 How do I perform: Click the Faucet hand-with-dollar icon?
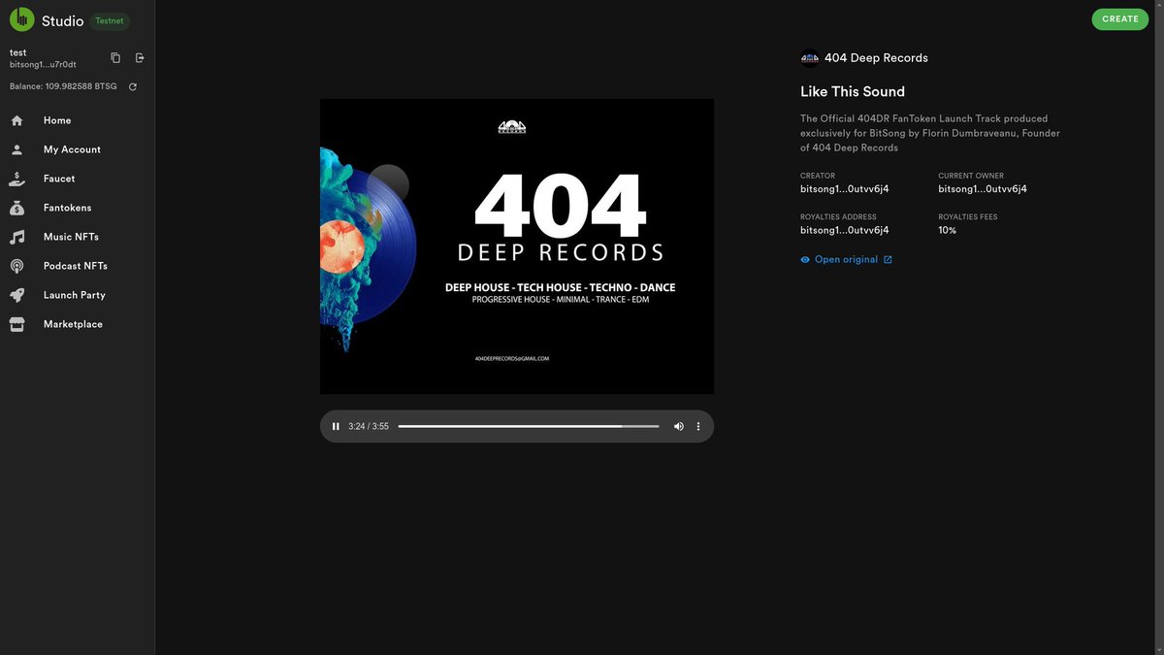[x=16, y=179]
